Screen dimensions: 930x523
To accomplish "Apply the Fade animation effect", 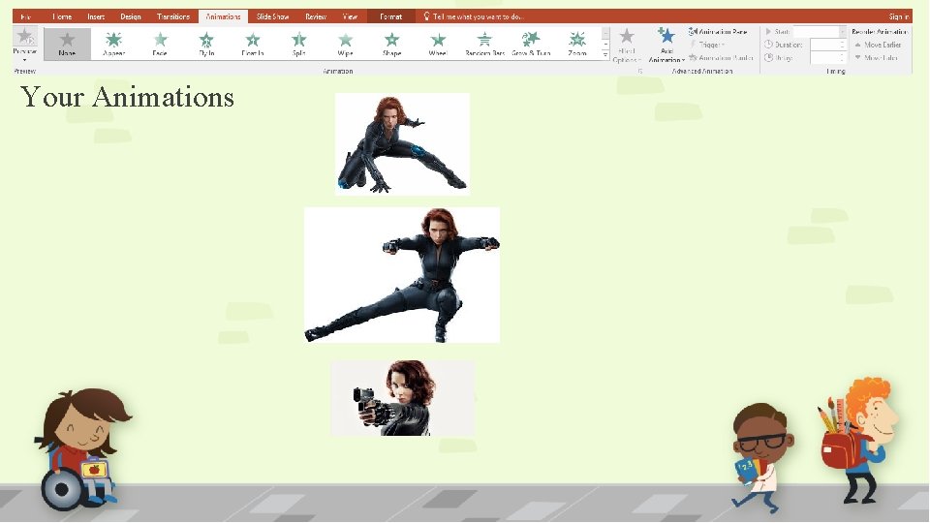I will (160, 44).
